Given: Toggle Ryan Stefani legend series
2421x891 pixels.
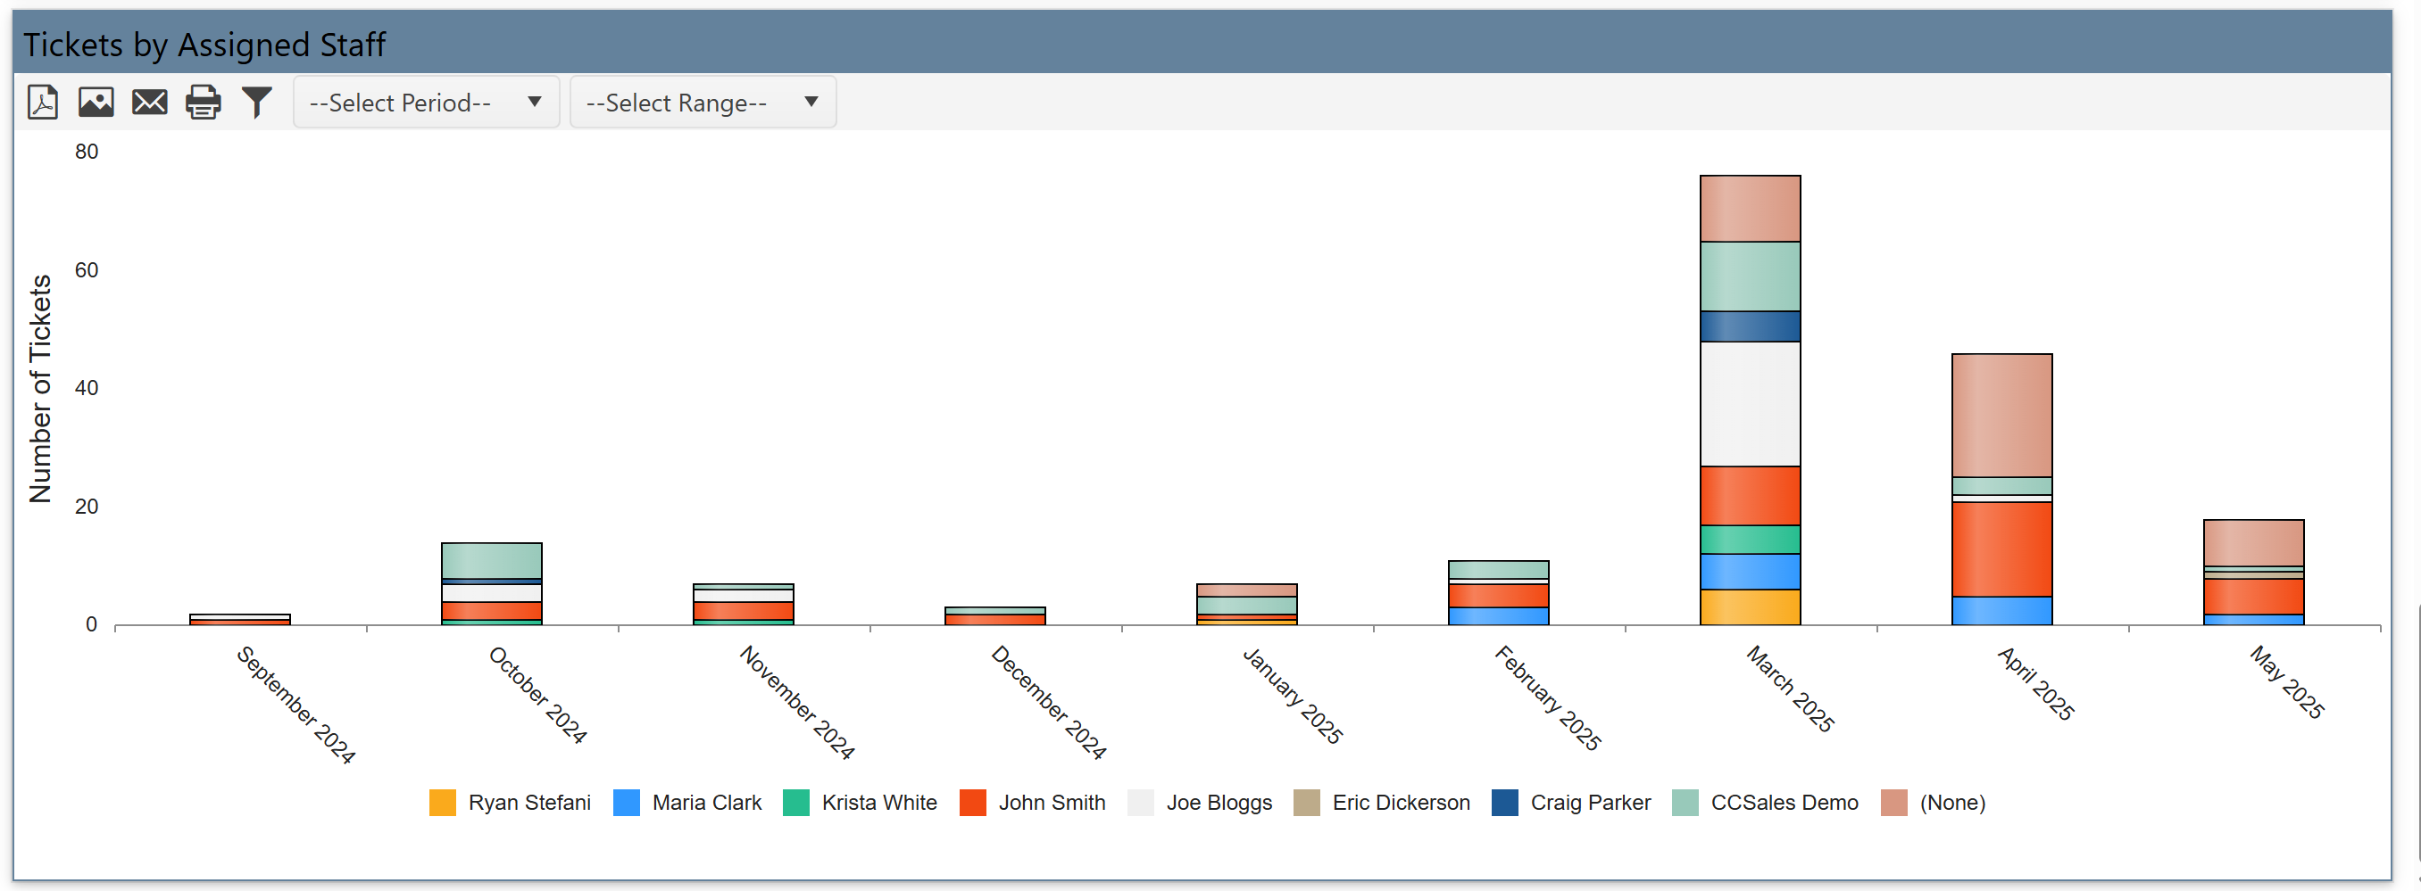Looking at the screenshot, I should click(529, 803).
